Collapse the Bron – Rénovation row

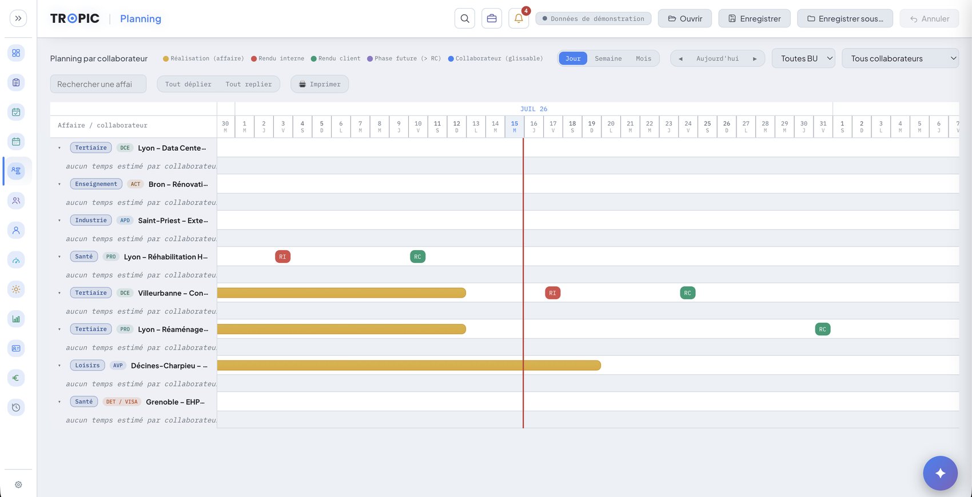tap(59, 184)
